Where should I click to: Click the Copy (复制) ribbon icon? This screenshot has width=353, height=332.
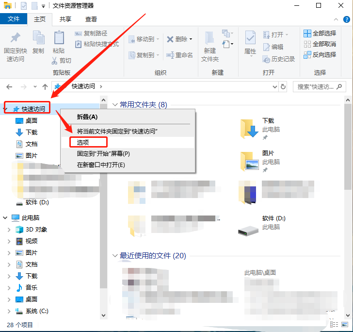(x=38, y=37)
